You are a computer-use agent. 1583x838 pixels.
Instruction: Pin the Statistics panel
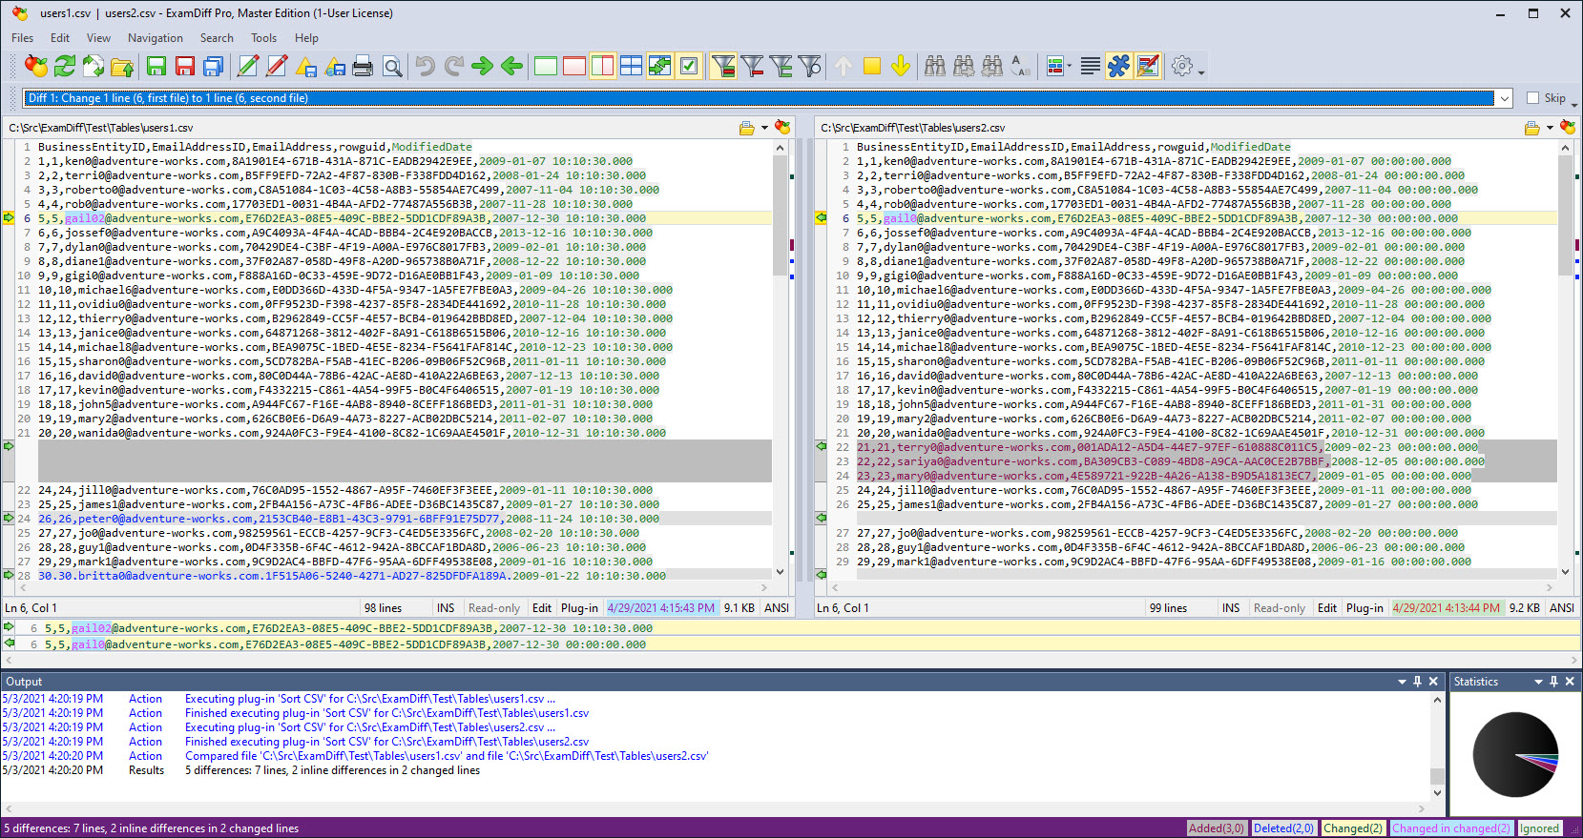(x=1553, y=682)
